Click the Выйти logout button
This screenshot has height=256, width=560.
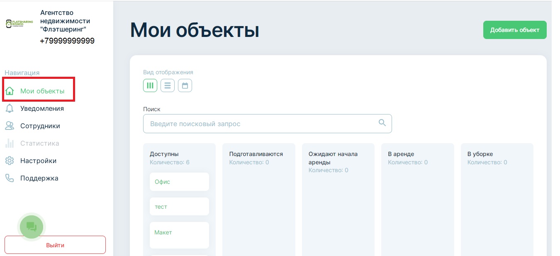[55, 245]
